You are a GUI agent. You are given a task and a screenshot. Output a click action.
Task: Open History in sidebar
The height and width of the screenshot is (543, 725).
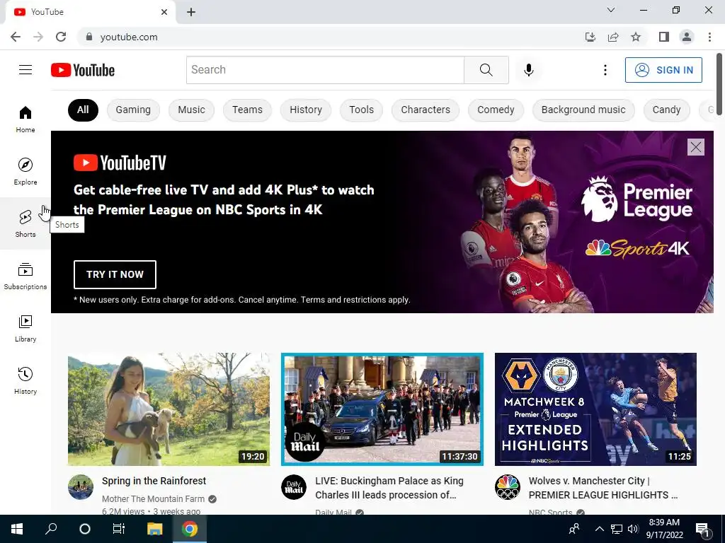click(25, 380)
